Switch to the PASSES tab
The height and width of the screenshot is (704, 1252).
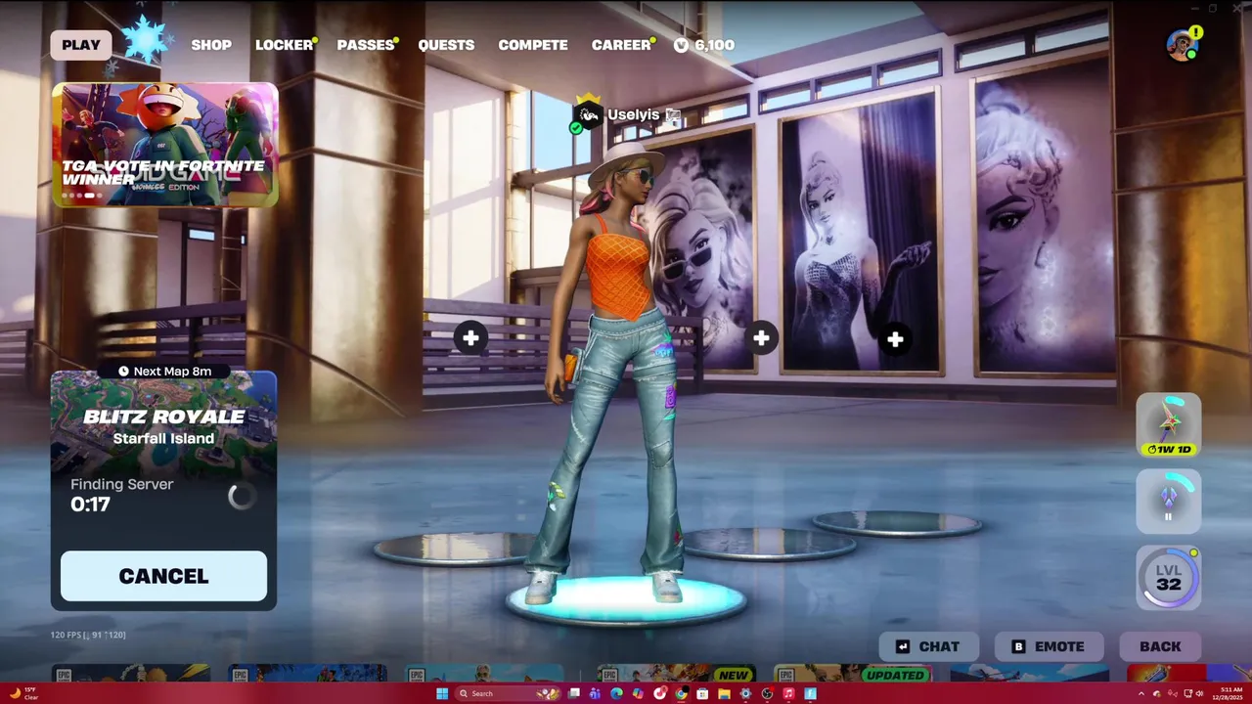(x=365, y=45)
